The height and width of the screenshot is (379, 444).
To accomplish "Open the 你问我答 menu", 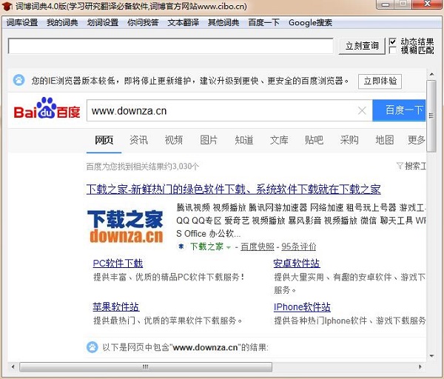I will pyautogui.click(x=143, y=22).
